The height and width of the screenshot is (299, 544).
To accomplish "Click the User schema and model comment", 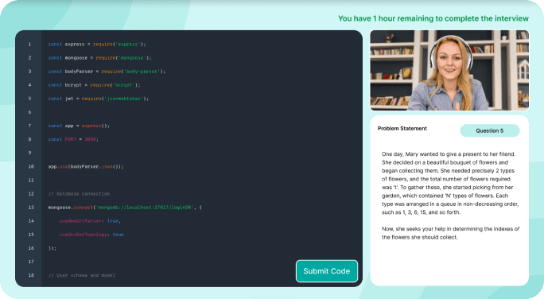I will (x=82, y=275).
